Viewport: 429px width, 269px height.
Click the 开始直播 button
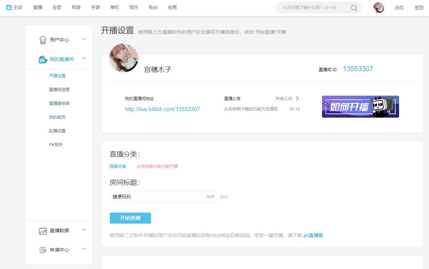pos(130,218)
